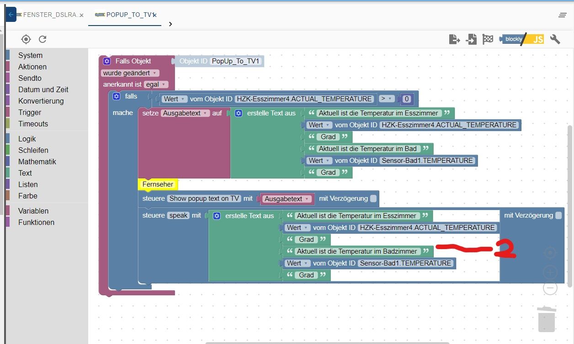Click the trash can on workspace

pos(547,319)
